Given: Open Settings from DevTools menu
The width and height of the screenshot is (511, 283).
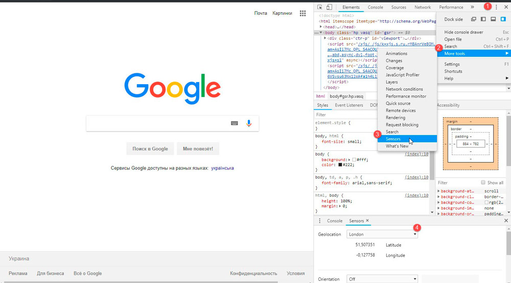Looking at the screenshot, I should [x=474, y=64].
